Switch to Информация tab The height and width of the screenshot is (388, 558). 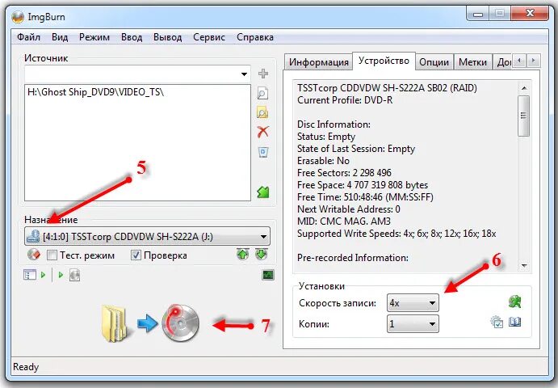pos(318,62)
